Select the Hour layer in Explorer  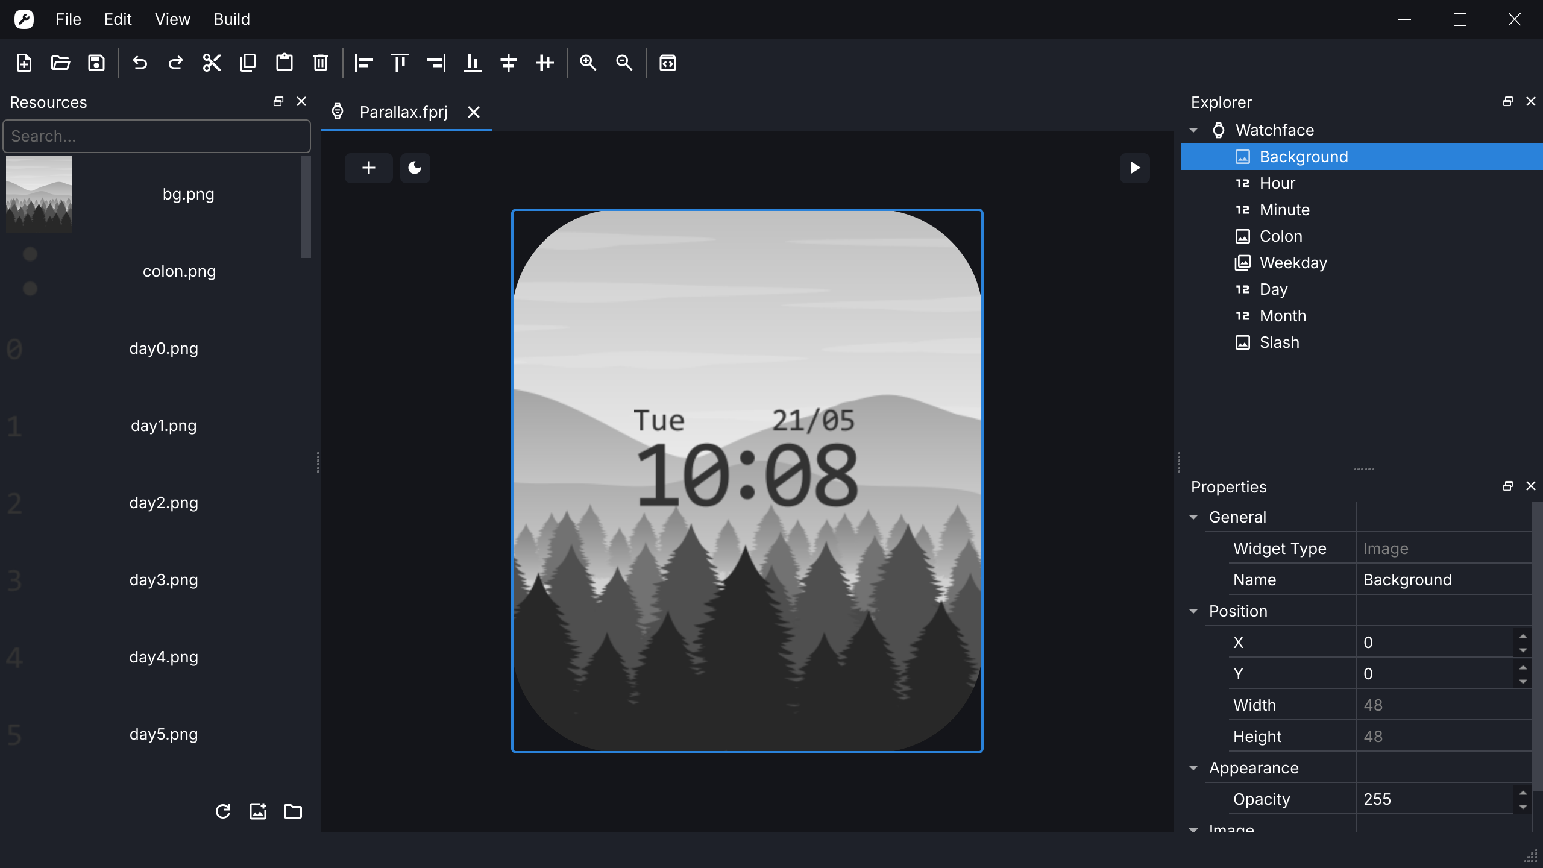pos(1277,182)
